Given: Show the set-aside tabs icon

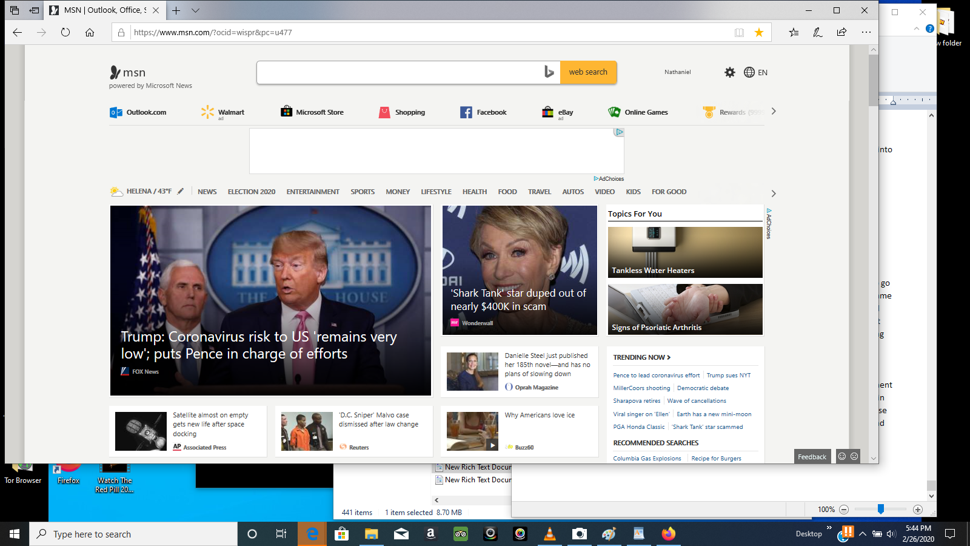Looking at the screenshot, I should coord(15,10).
